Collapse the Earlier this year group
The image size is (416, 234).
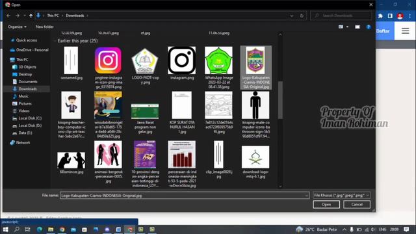click(x=55, y=41)
